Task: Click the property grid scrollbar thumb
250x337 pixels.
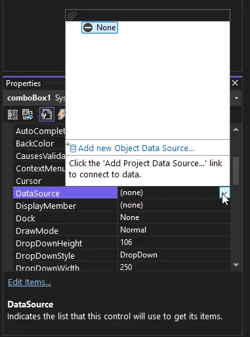Action: [236, 171]
